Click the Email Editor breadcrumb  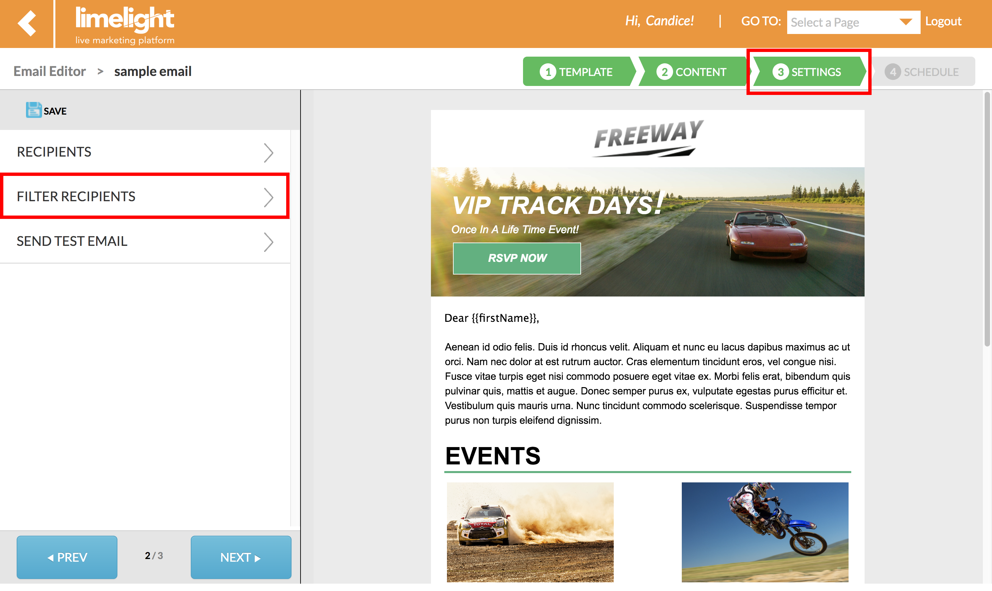coord(49,71)
